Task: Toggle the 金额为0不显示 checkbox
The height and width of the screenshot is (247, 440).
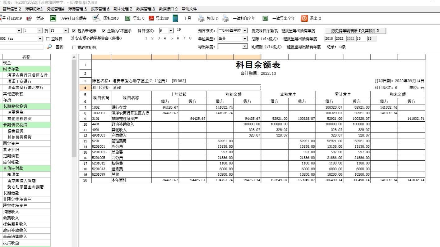Action: pos(104,31)
